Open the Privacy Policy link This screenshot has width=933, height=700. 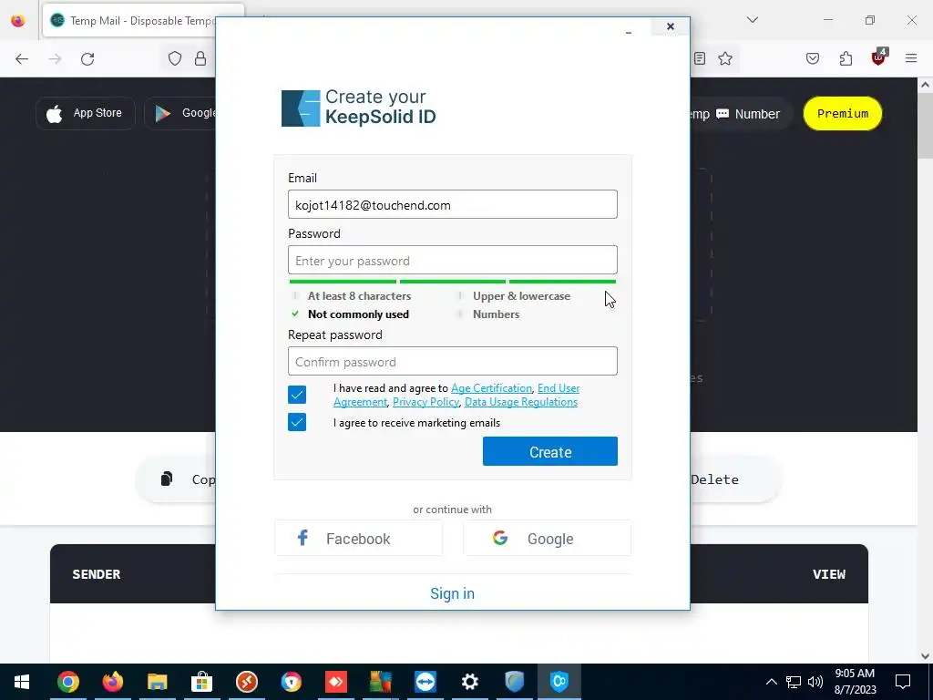425,402
